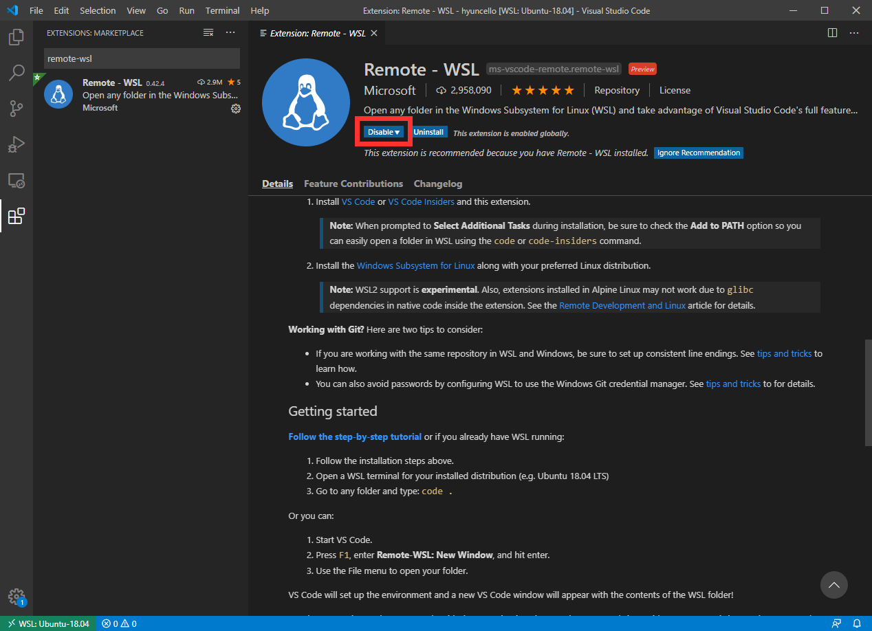Open the View menu
The width and height of the screenshot is (872, 631).
(136, 11)
